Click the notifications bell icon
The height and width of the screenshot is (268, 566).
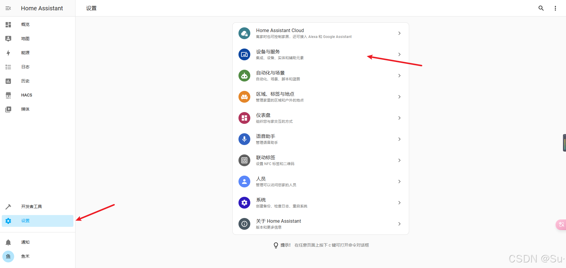click(x=8, y=242)
